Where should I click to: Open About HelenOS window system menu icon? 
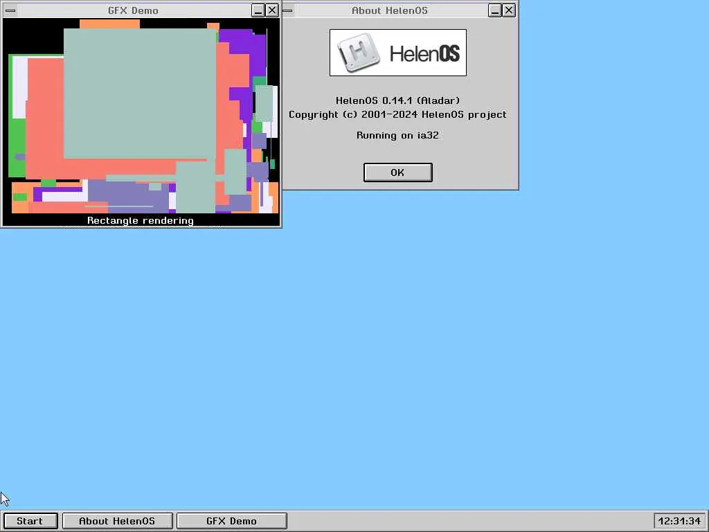pos(288,10)
